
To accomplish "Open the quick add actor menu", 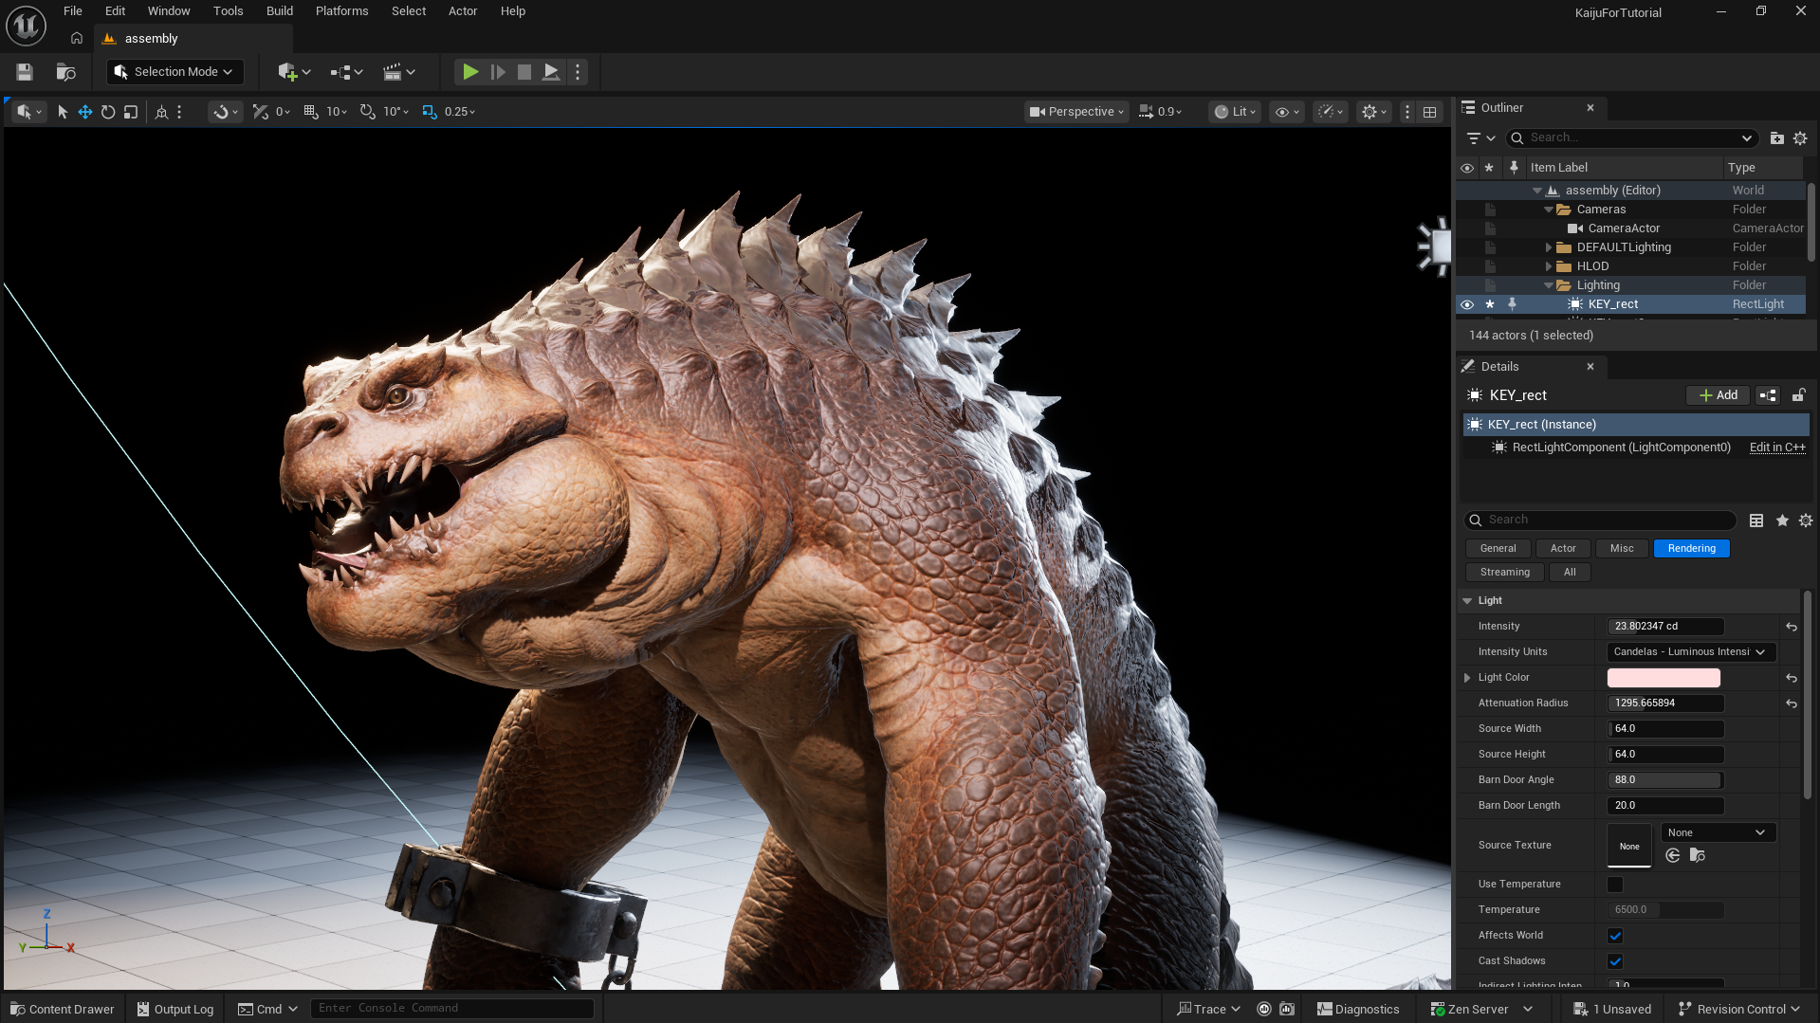I will pyautogui.click(x=294, y=72).
